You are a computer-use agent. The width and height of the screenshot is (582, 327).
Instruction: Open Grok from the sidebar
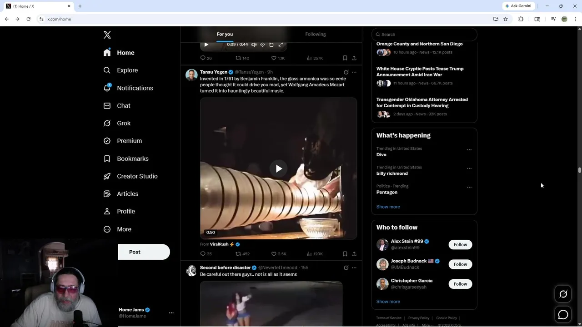[117, 124]
